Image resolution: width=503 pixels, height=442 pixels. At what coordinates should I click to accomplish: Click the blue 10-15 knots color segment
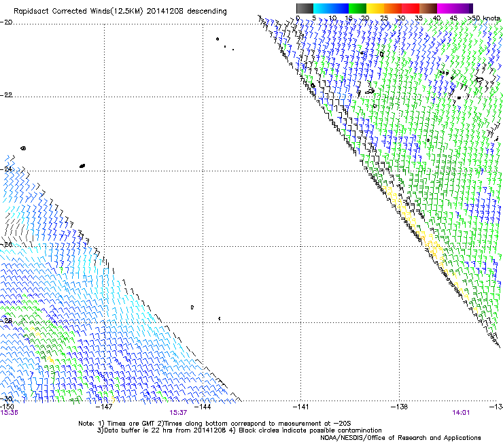point(340,8)
